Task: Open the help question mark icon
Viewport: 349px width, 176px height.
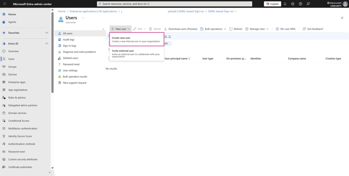Action: pyautogui.click(x=300, y=4)
